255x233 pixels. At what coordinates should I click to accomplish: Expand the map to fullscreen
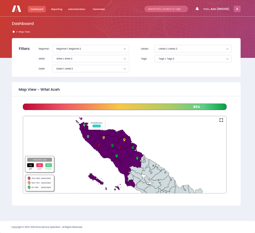pyautogui.click(x=221, y=120)
